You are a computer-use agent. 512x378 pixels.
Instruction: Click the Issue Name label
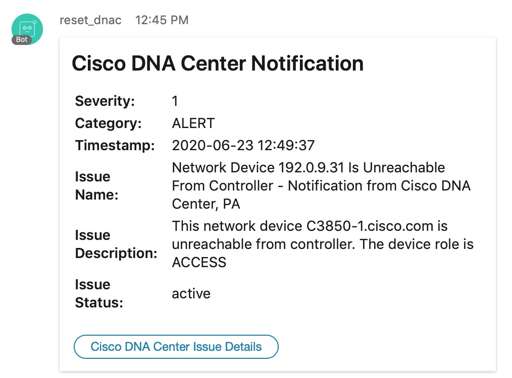pyautogui.click(x=96, y=185)
